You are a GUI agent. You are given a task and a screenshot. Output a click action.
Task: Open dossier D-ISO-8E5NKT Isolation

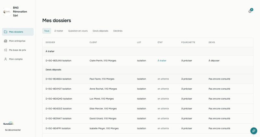58,118
